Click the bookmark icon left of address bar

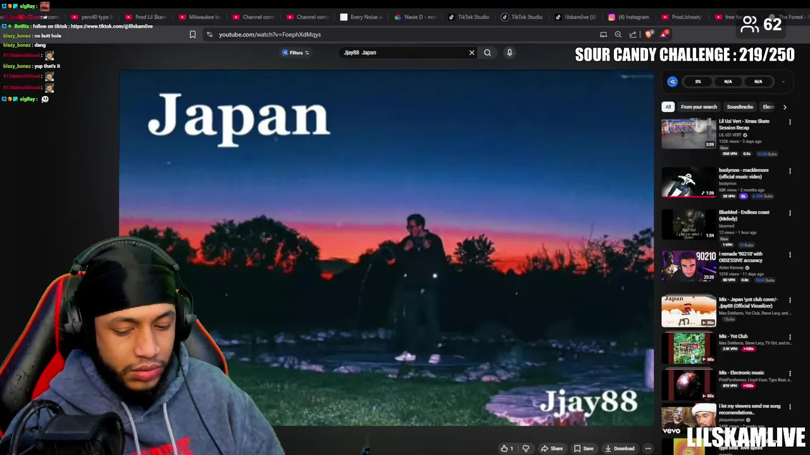(x=192, y=35)
